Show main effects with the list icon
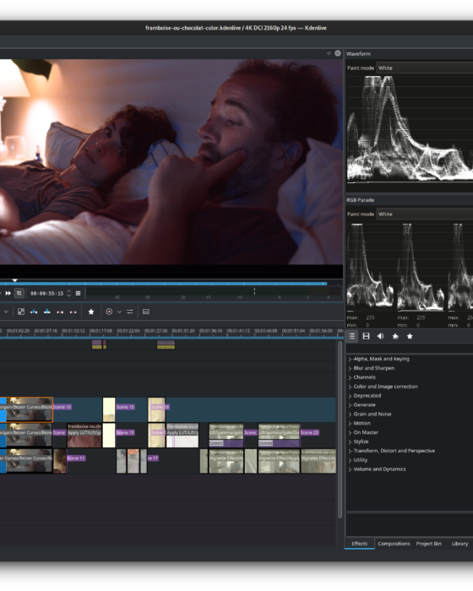The image size is (473, 591). [352, 336]
